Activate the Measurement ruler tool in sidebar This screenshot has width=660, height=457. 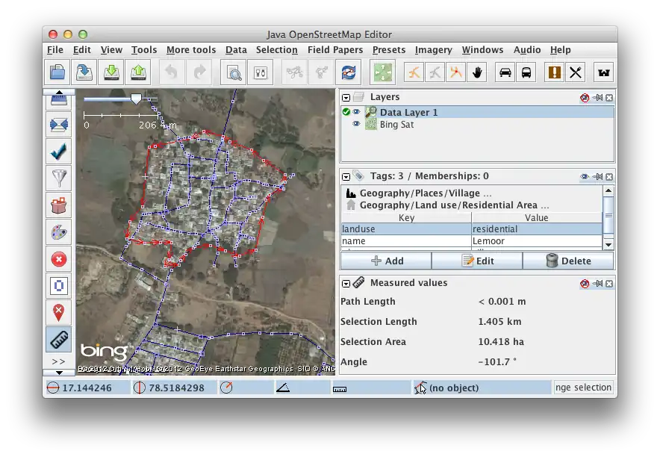click(x=58, y=340)
